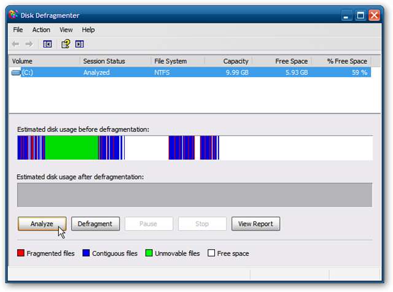Open the Action menu
This screenshot has height=292, width=393.
(x=41, y=29)
